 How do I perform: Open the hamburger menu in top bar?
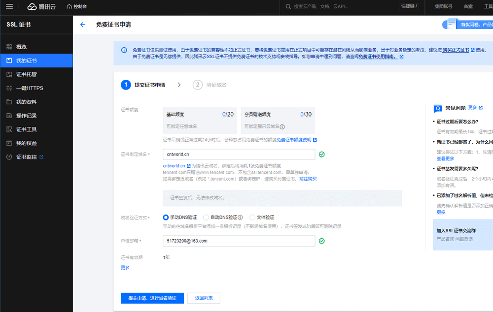10,6
